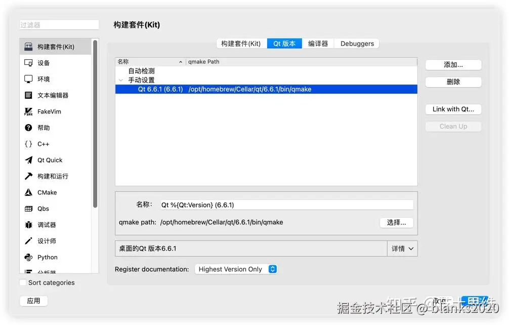The image size is (509, 325).
Task: Open the Qbs icon
Action: coord(28,209)
